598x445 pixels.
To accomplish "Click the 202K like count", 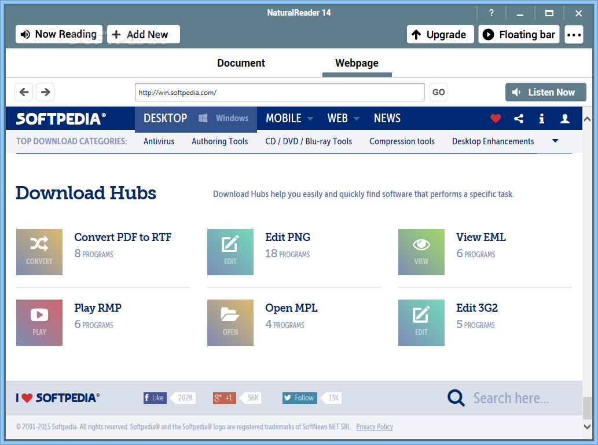I will pos(185,397).
